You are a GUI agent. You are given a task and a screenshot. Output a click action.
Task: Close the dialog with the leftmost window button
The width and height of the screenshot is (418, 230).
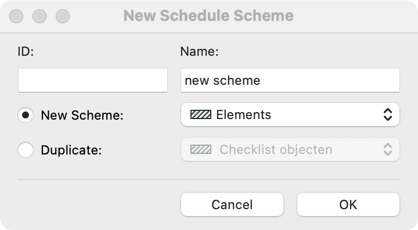tap(16, 16)
